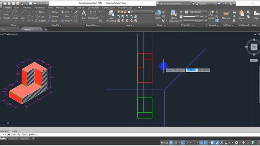Click the Mirror tool
Viewport: 260px width, 146px height.
53,16
